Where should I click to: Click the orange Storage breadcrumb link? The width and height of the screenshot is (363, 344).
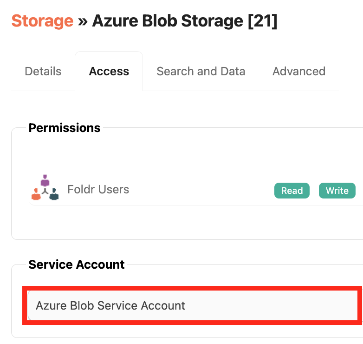click(42, 21)
